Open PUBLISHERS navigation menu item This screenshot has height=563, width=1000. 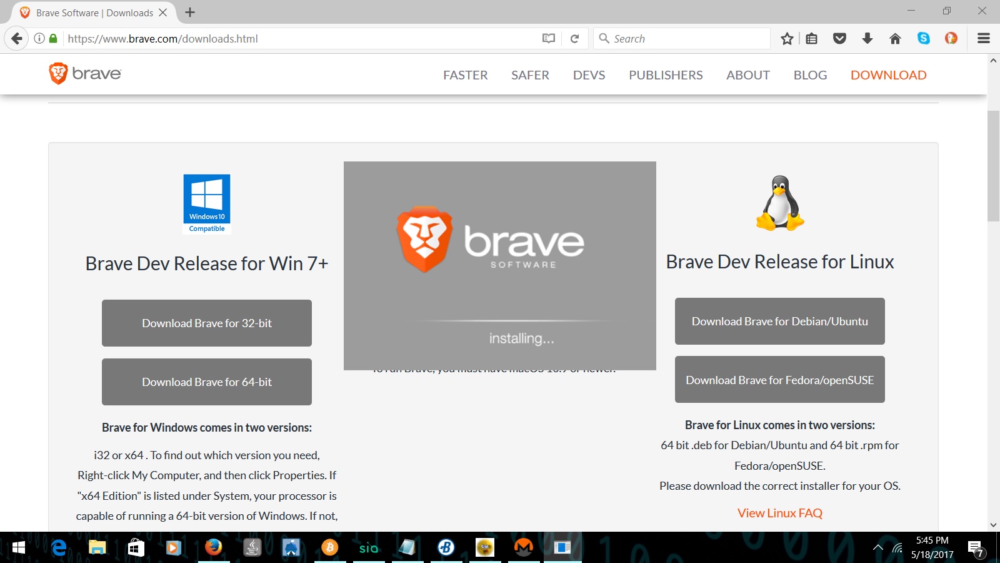pyautogui.click(x=666, y=75)
